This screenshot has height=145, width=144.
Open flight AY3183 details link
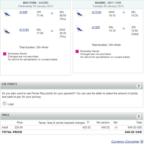(x=24, y=30)
